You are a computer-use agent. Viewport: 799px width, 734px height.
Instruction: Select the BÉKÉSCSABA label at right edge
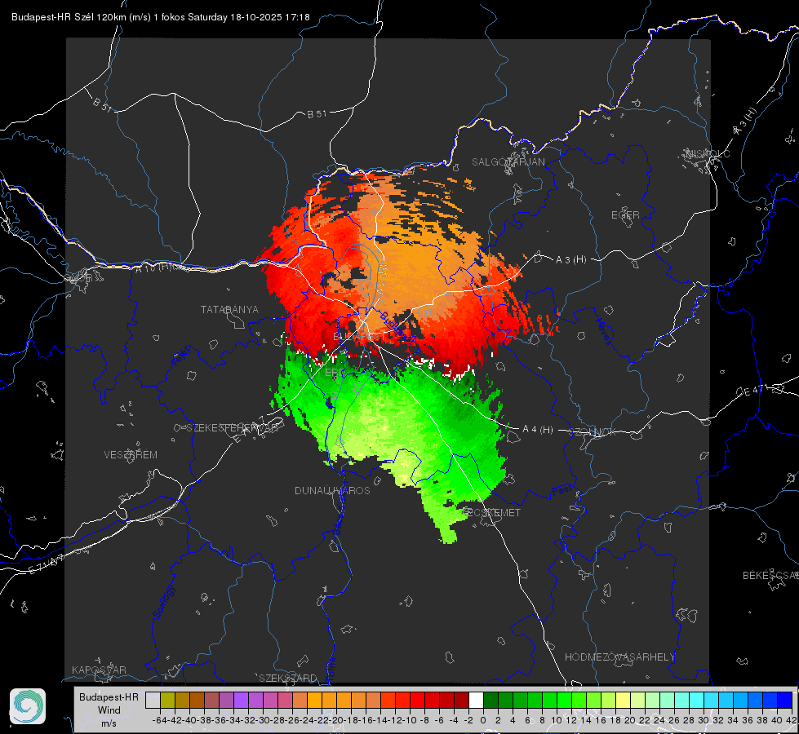pos(770,576)
